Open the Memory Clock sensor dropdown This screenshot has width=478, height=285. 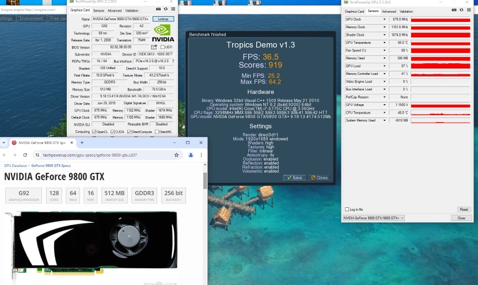pos(384,27)
